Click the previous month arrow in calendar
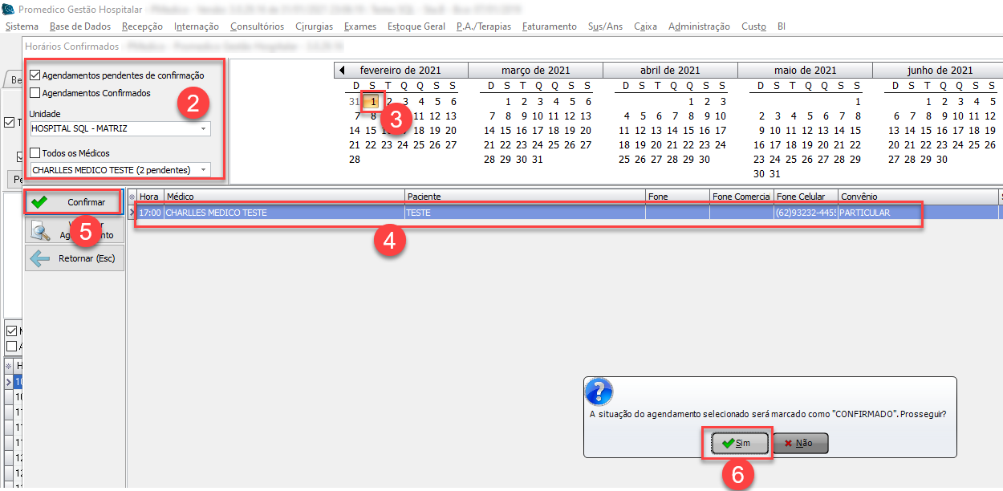Screen dimensions: 1003x491 pyautogui.click(x=342, y=71)
